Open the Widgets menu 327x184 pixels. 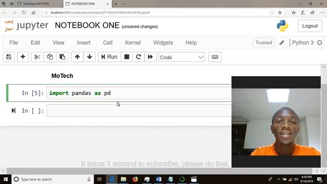click(x=163, y=43)
